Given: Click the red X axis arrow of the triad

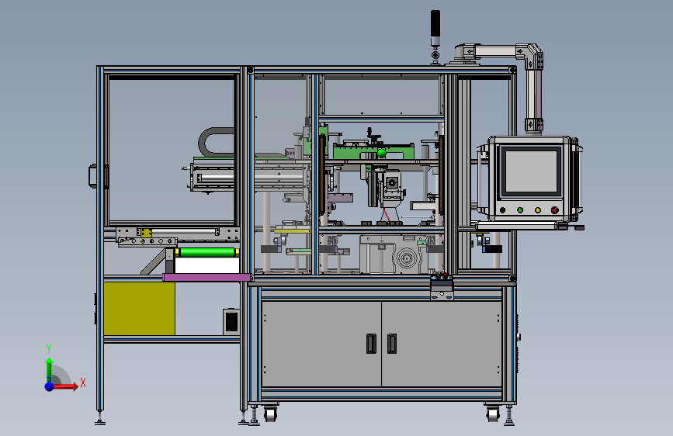Looking at the screenshot, I should 66,386.
